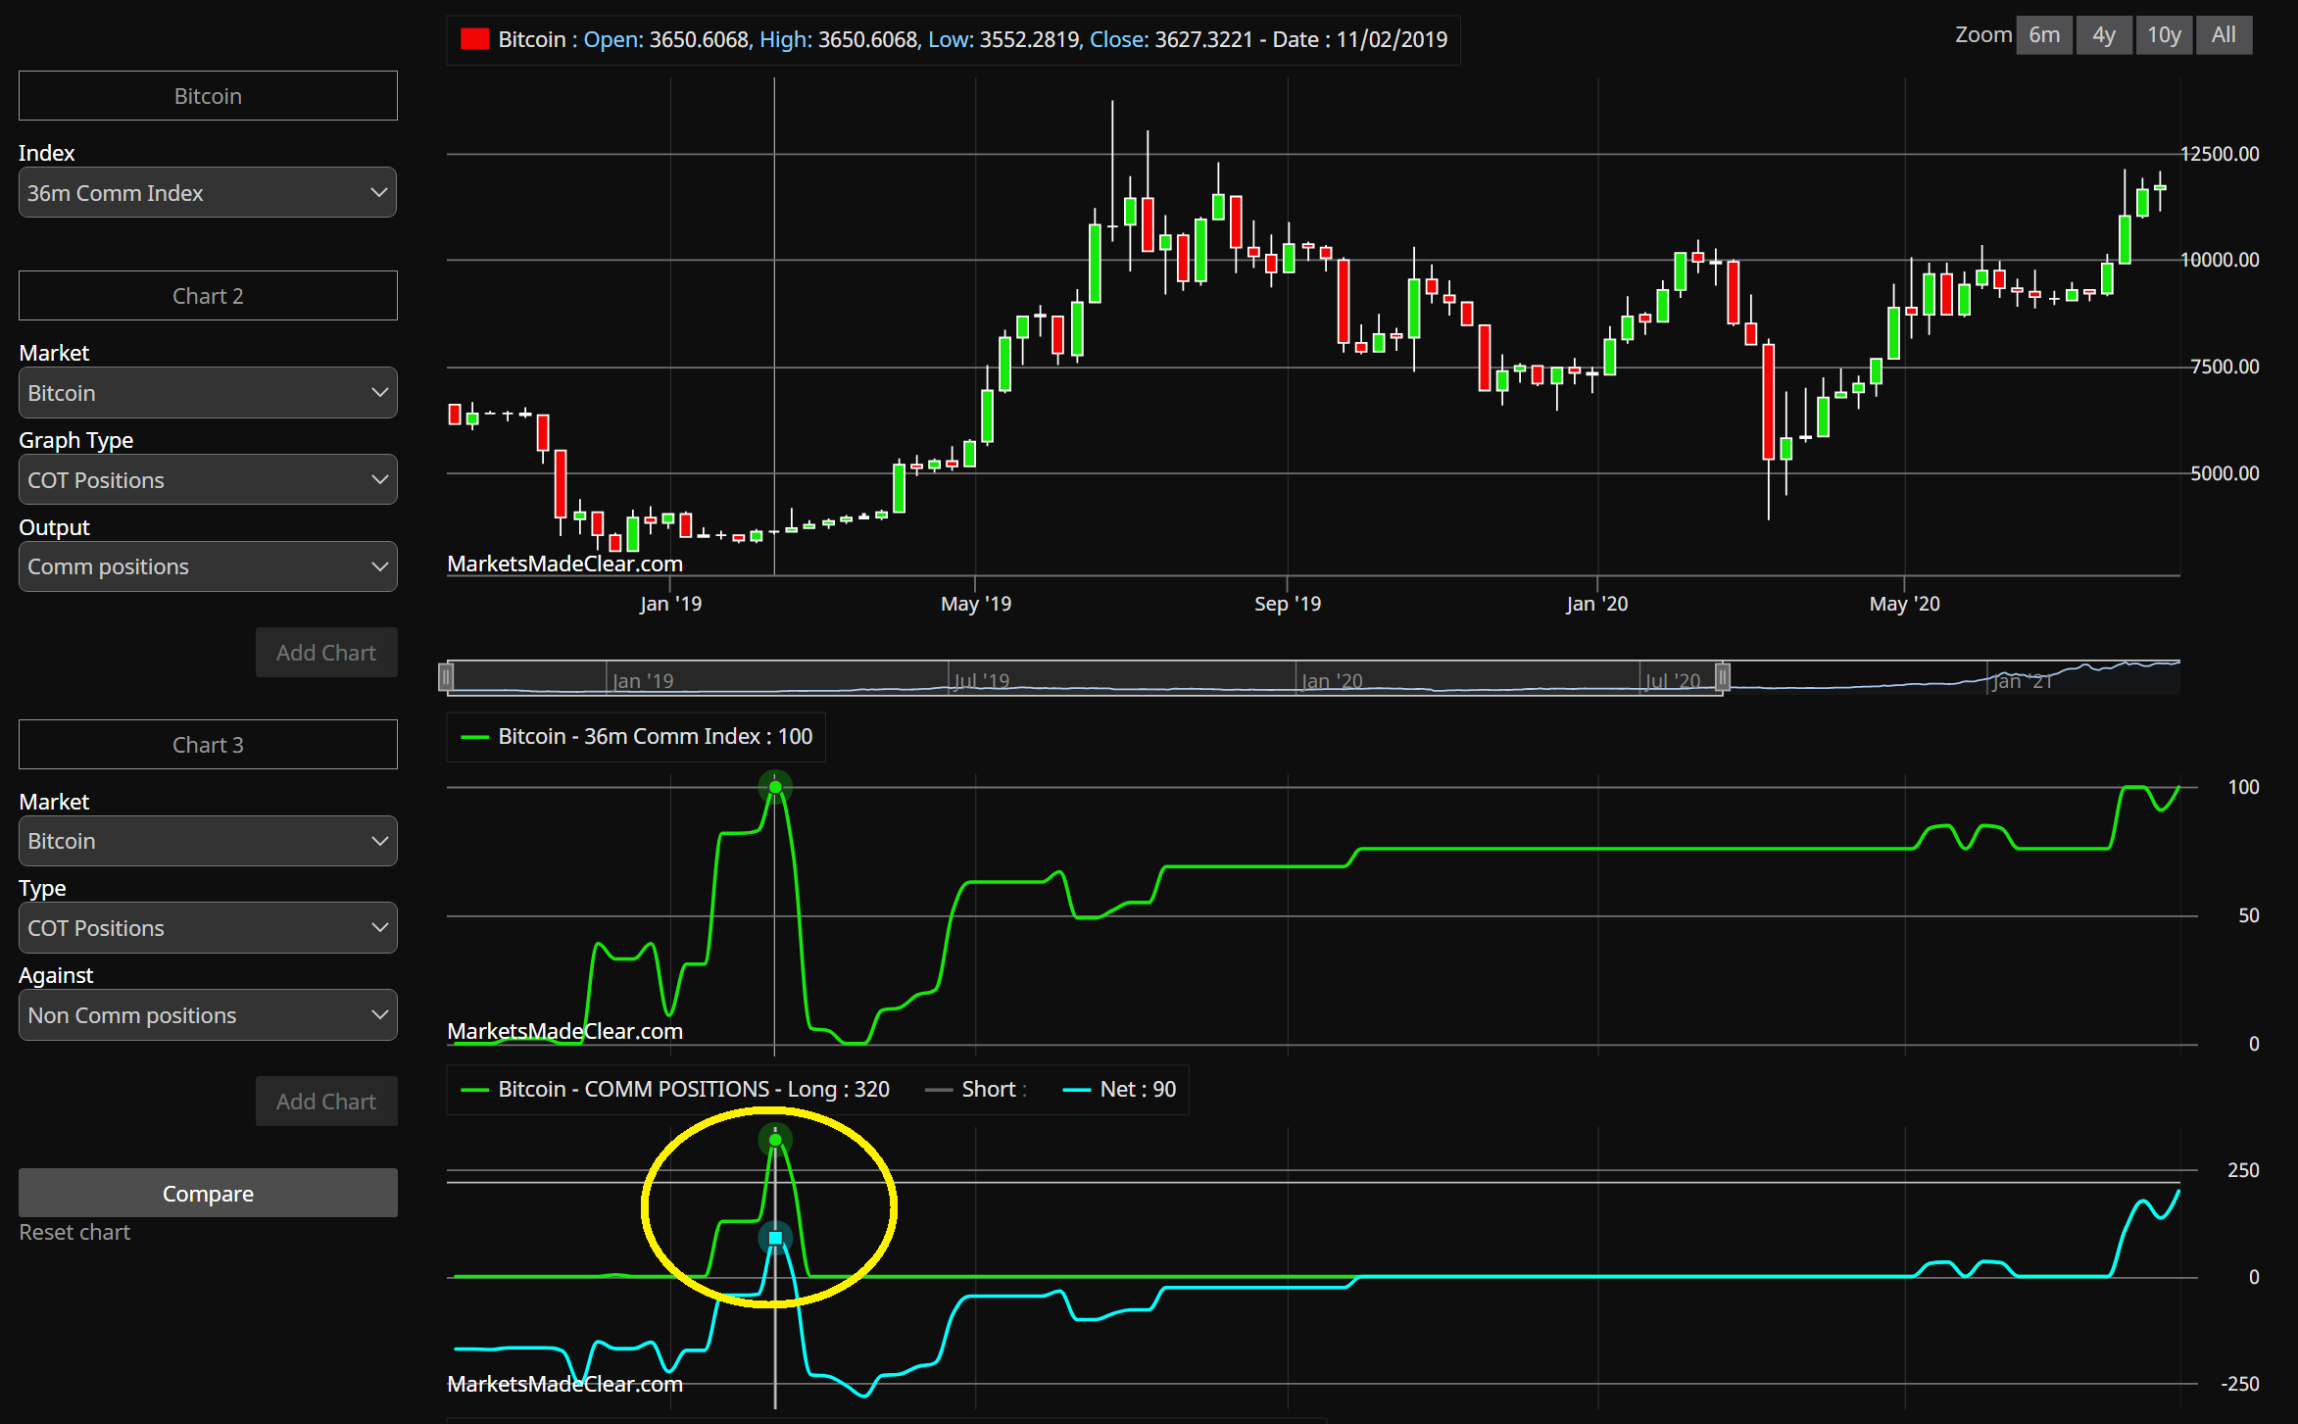
Task: Click the Jan '20 date label on price chart
Action: [1597, 604]
